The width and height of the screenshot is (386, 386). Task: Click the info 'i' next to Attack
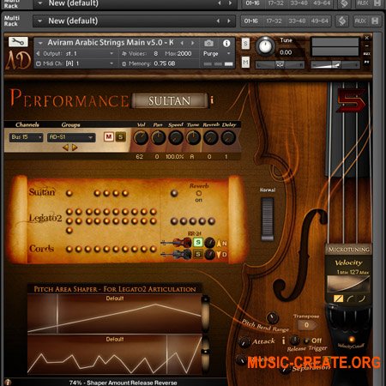(284, 341)
